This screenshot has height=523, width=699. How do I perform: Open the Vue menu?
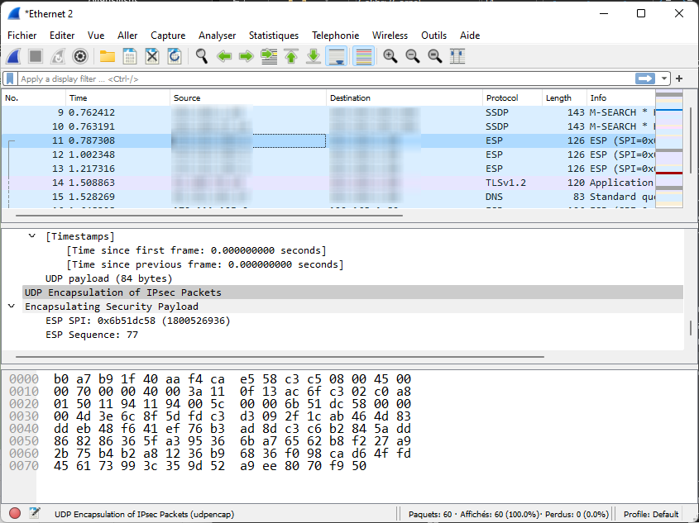coord(96,36)
